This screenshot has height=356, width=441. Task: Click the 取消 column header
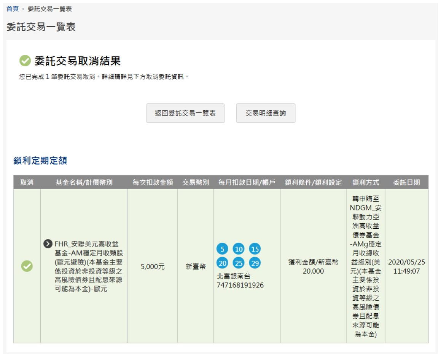coord(27,182)
